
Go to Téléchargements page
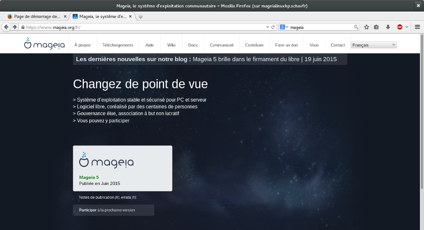(118, 45)
